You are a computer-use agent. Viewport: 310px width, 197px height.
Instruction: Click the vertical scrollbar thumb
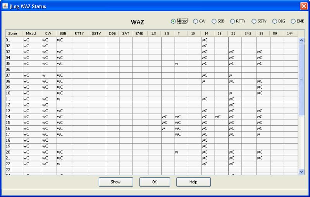click(301, 79)
